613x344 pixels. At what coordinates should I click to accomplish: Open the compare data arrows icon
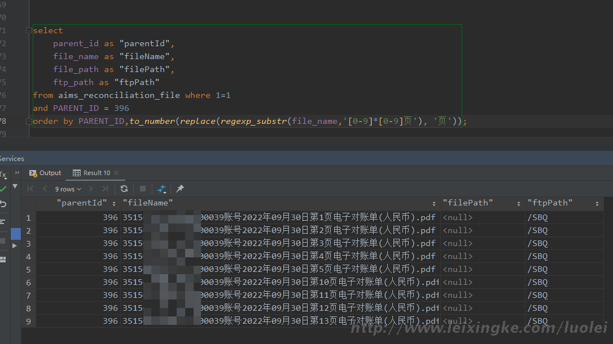click(x=161, y=189)
